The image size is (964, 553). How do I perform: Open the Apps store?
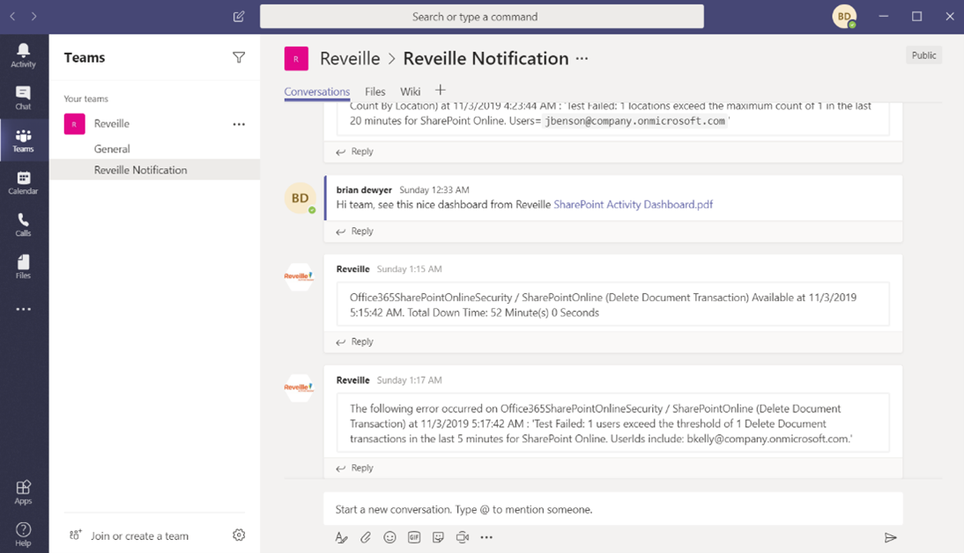coord(24,492)
